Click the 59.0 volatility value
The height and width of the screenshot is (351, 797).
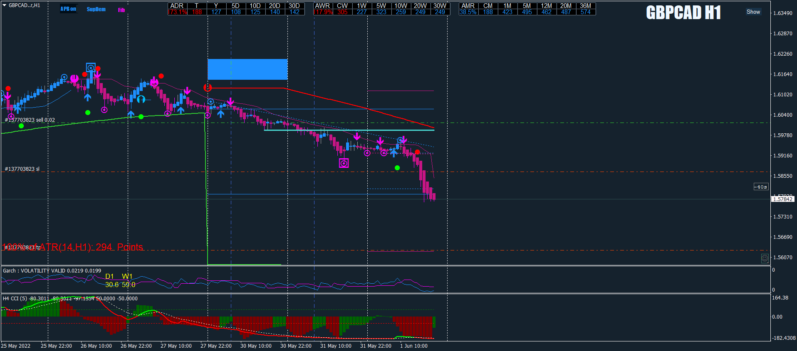[x=129, y=285]
